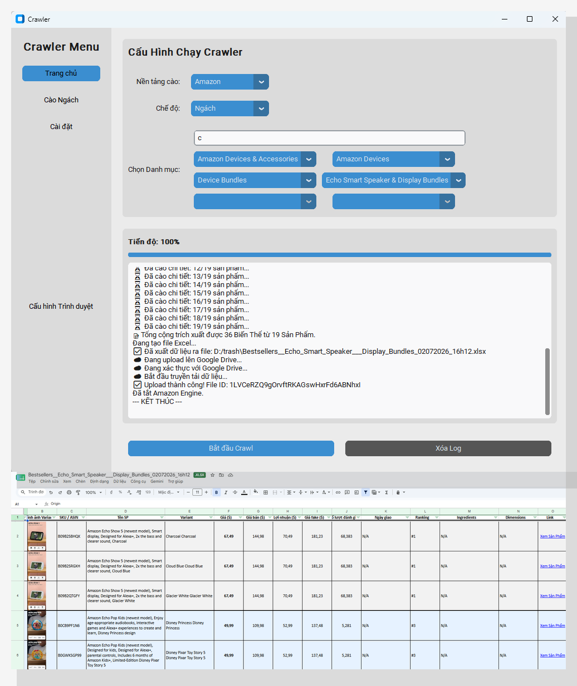Click the print icon in Sheets toolbar

[69, 492]
